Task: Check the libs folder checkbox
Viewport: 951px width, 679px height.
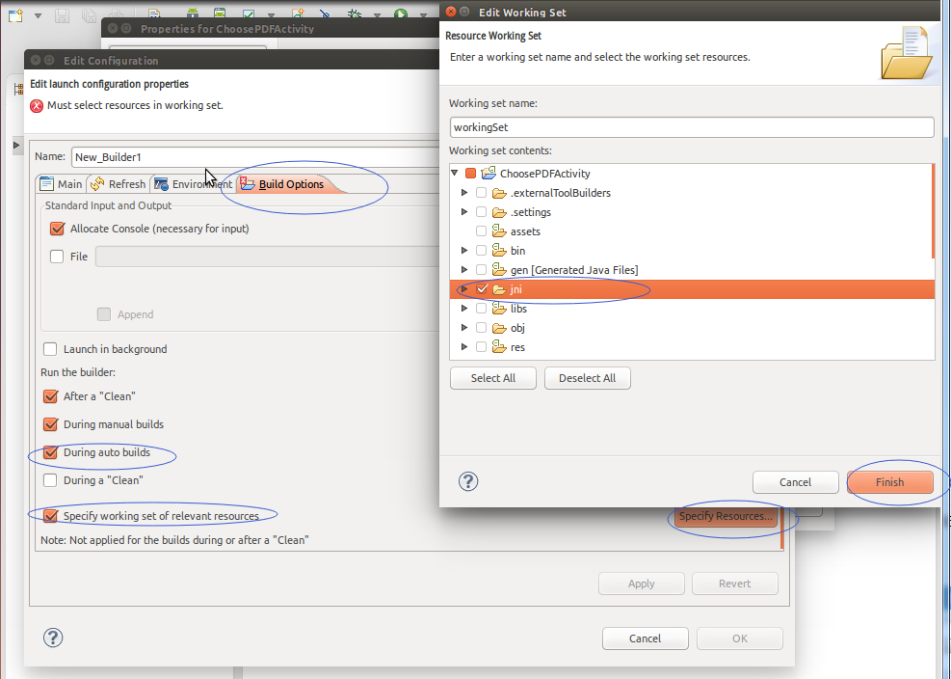Action: point(481,309)
